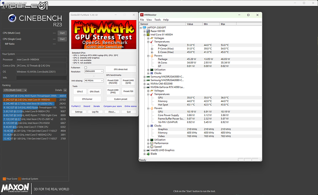Run the Preset:1440 (QHD) benchmark

click(x=128, y=81)
